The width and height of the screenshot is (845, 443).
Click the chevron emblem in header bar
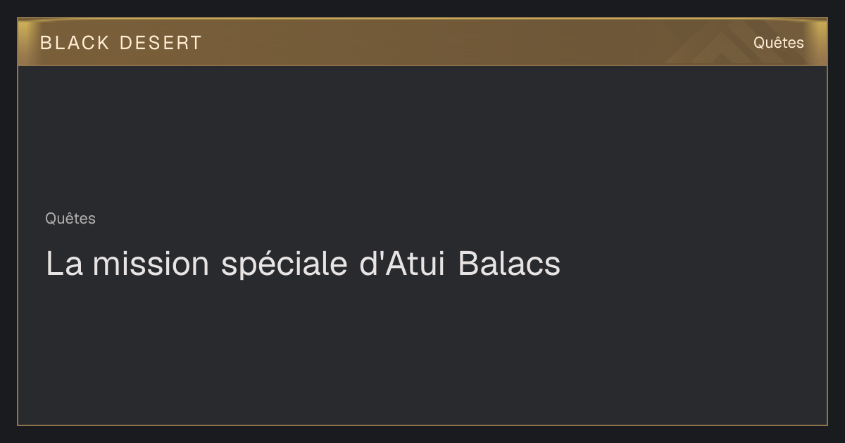pyautogui.click(x=711, y=49)
